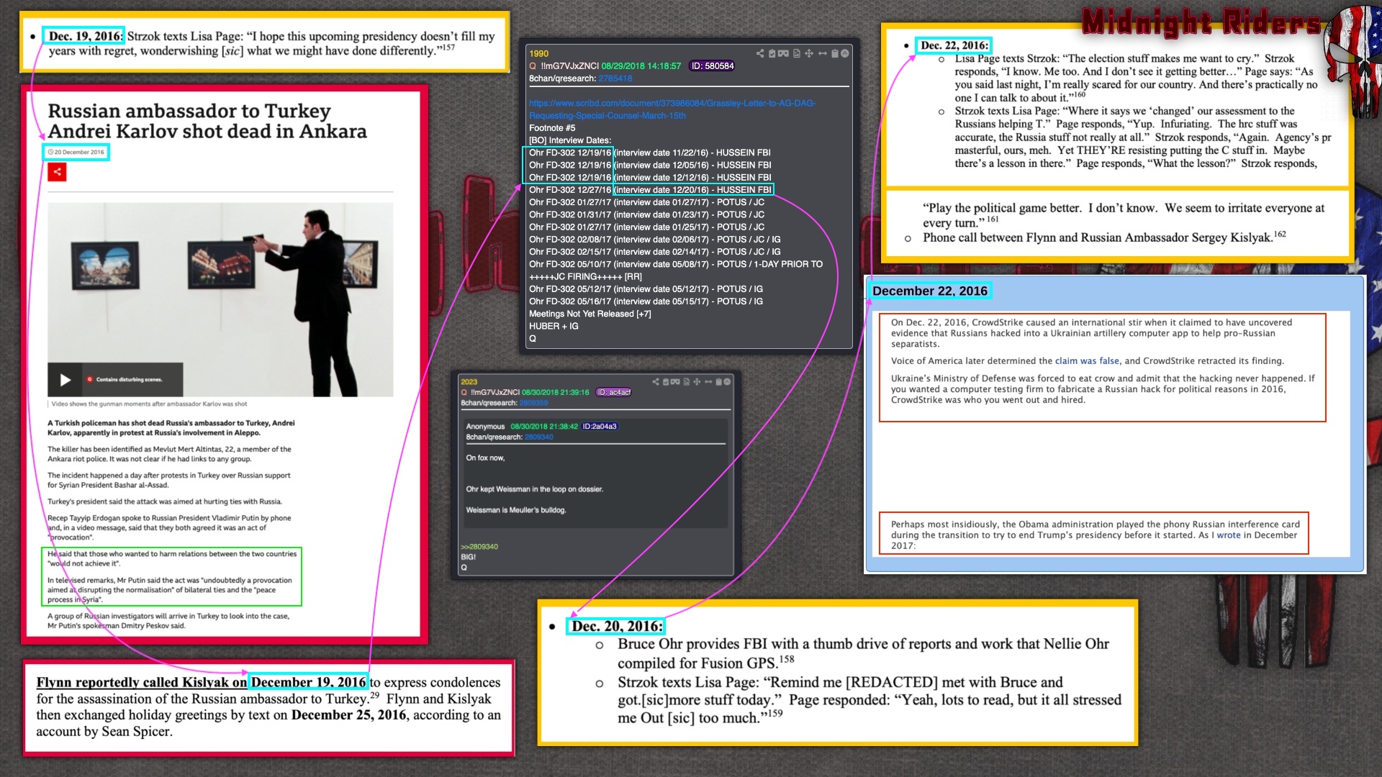Open 8chan post link 2809359
Image resolution: width=1382 pixels, height=777 pixels.
coord(533,403)
